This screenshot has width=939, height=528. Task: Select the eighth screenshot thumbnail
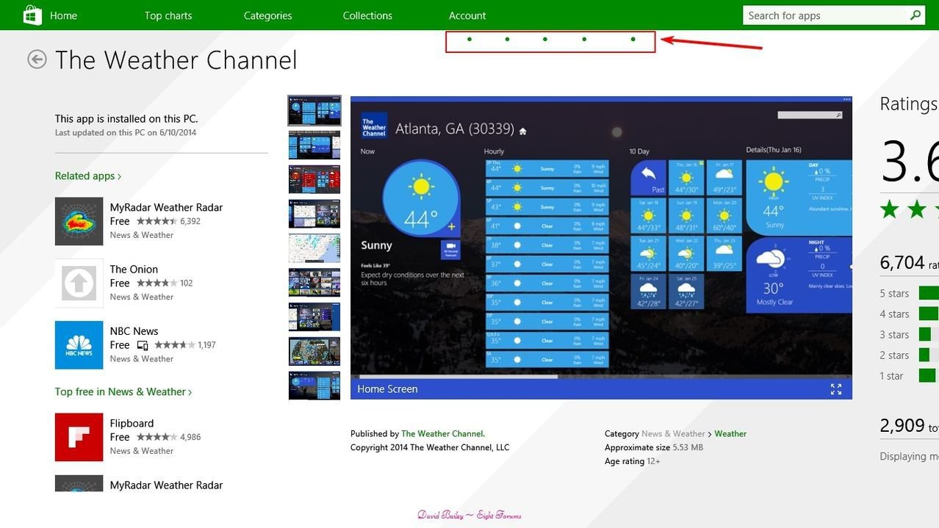point(314,351)
